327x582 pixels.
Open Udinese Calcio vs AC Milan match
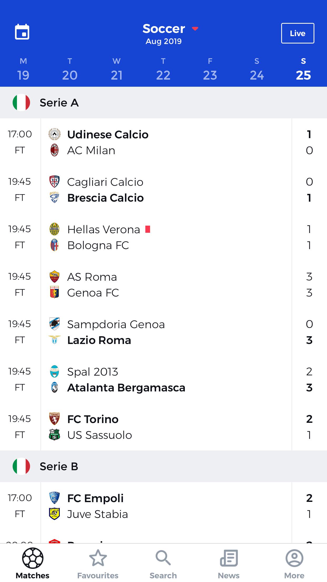pyautogui.click(x=163, y=142)
